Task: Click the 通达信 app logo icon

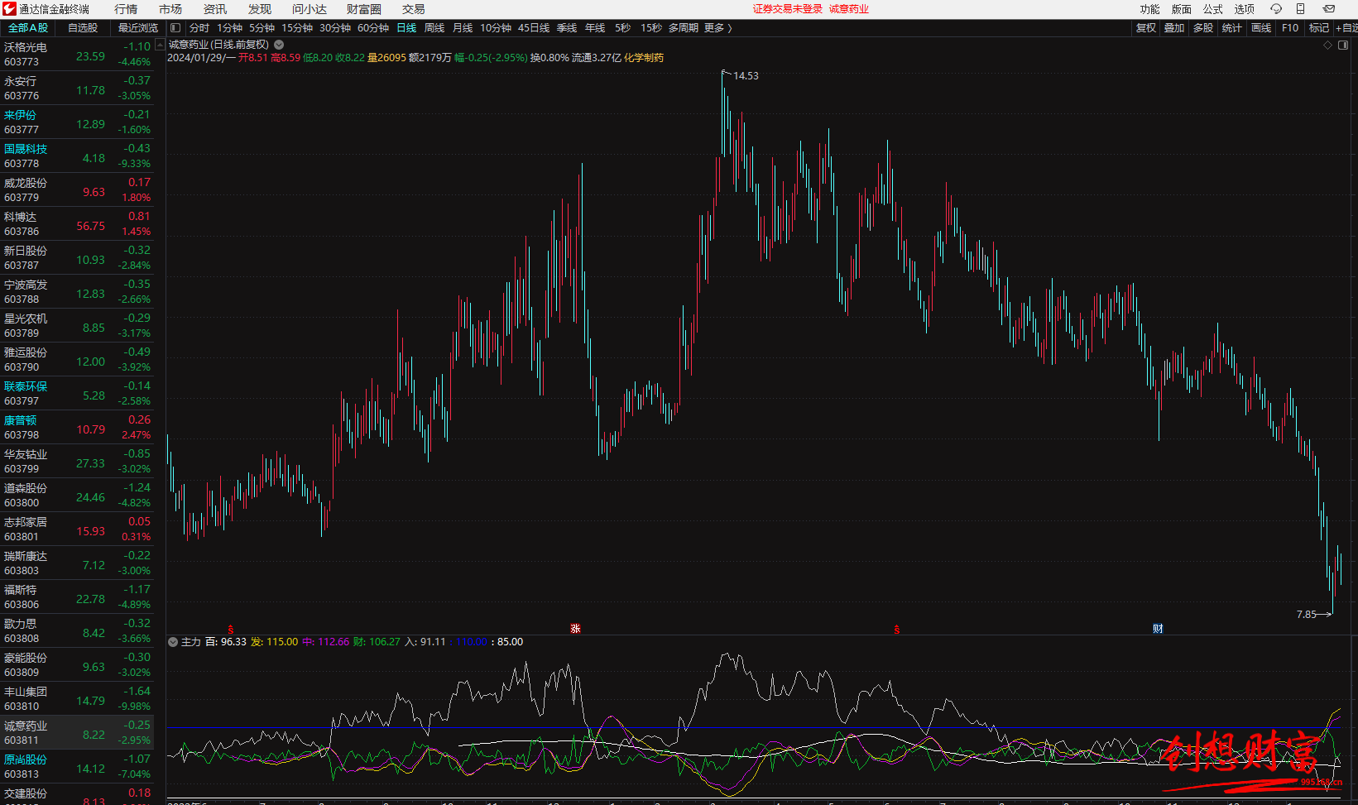Action: pyautogui.click(x=9, y=9)
